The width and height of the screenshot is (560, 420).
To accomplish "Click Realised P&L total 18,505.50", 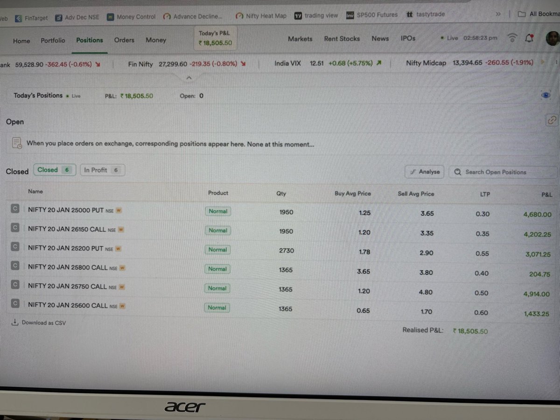I will tap(470, 331).
